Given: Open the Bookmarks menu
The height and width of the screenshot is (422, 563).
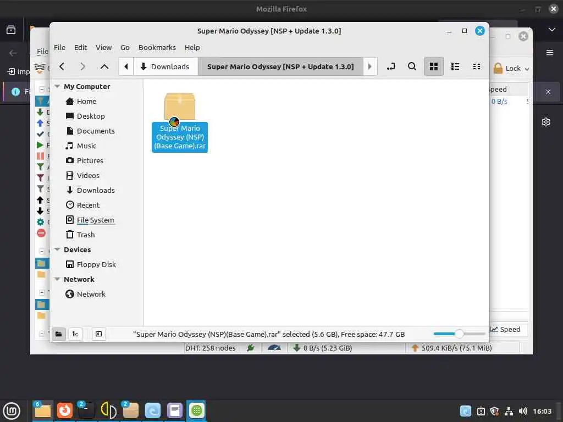Looking at the screenshot, I should pyautogui.click(x=157, y=47).
